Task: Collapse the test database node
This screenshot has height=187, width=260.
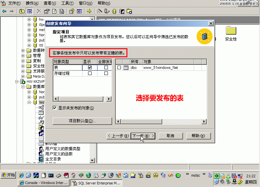Action: coord(29,102)
